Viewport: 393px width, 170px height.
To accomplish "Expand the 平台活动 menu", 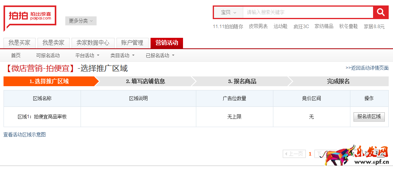I will (x=87, y=55).
